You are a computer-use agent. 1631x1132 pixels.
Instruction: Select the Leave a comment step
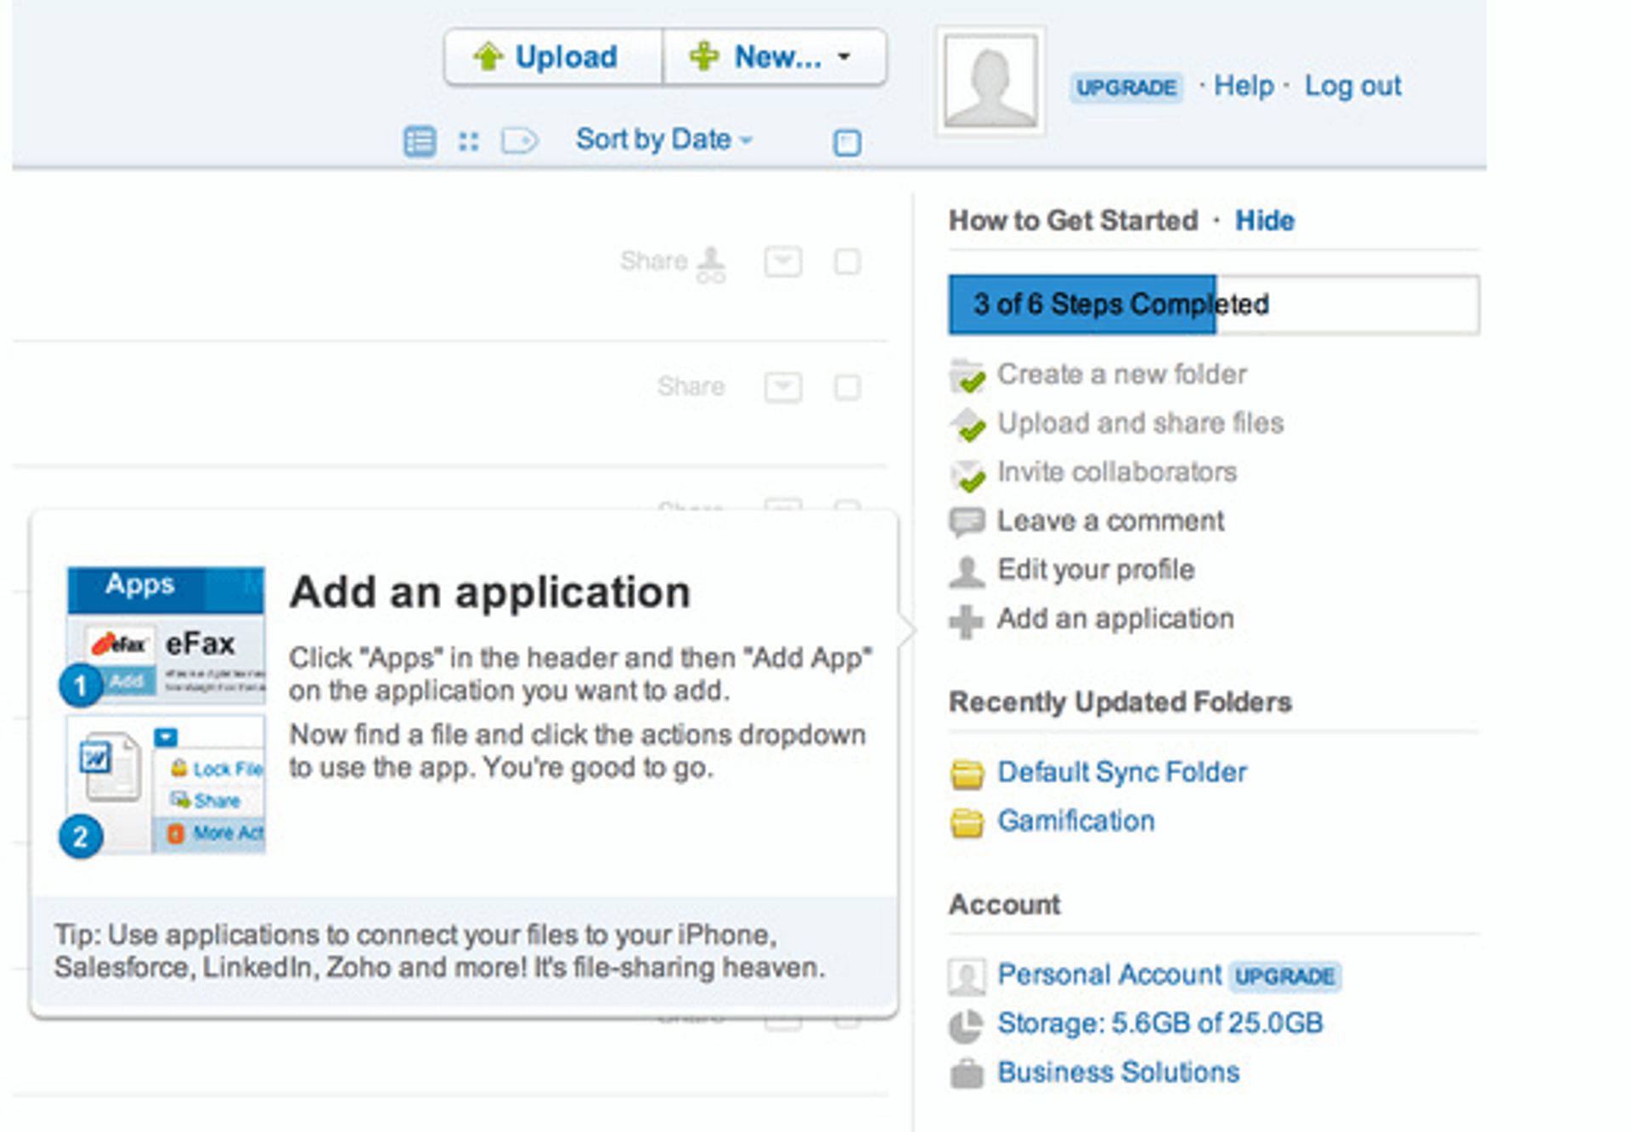click(x=1109, y=521)
